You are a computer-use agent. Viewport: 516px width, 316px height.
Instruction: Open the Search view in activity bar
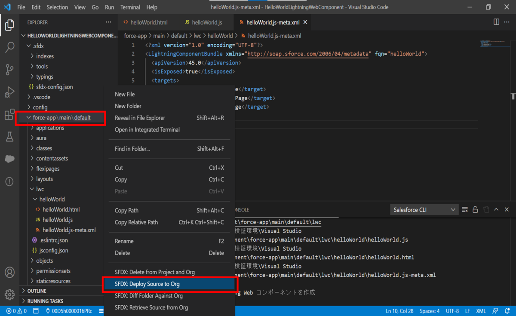pyautogui.click(x=9, y=47)
